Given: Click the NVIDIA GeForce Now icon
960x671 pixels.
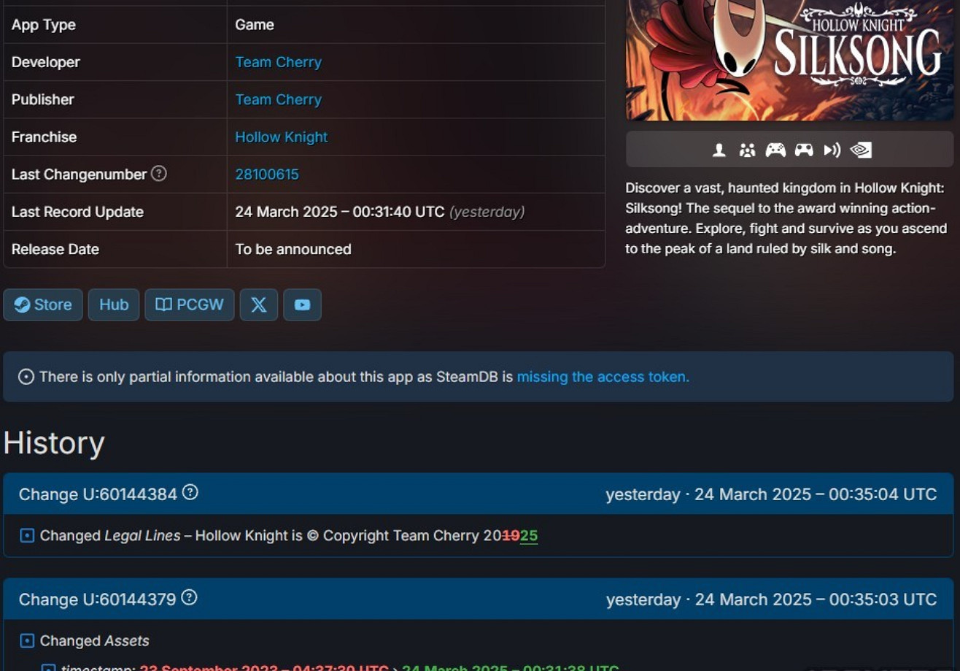Looking at the screenshot, I should coord(862,150).
